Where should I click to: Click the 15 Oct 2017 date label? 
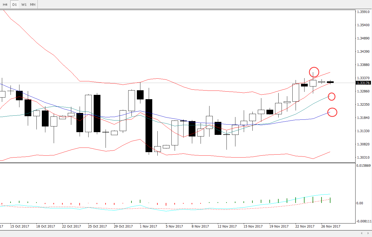[20, 226]
